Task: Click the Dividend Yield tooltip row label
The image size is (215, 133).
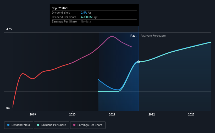Action: click(61, 13)
